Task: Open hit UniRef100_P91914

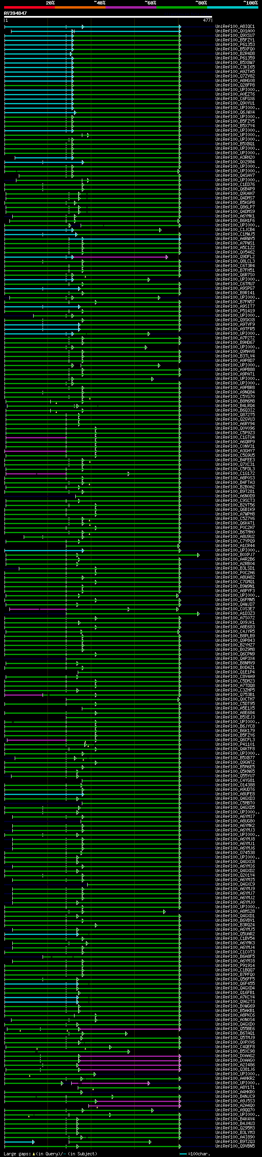Action: (235, 966)
